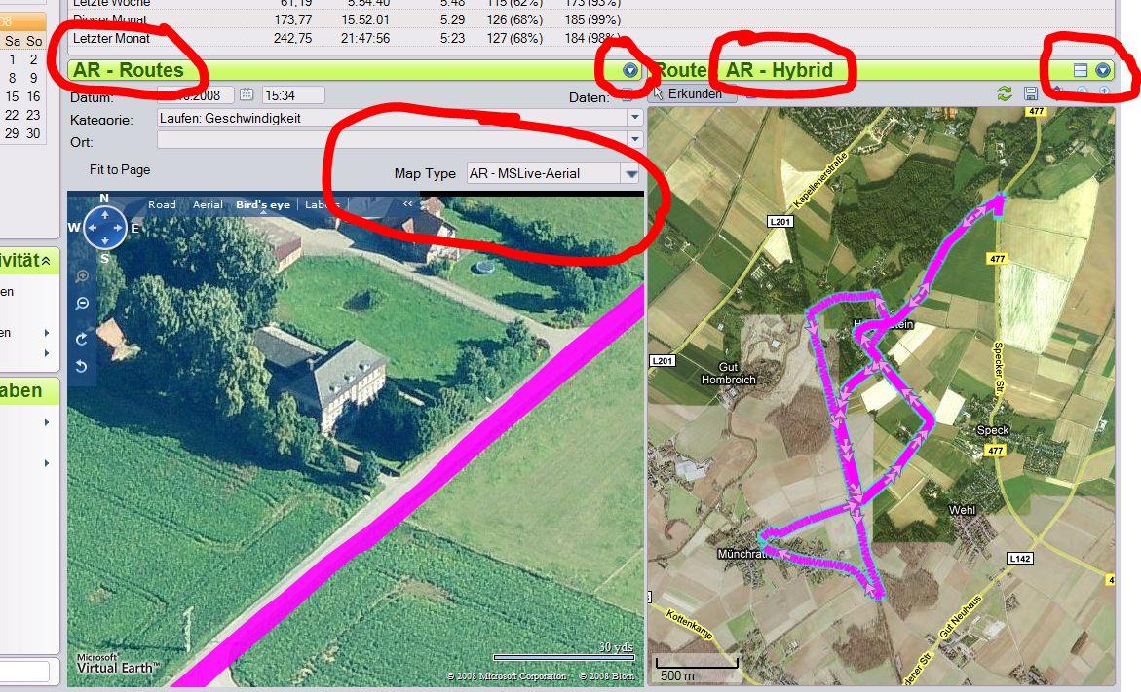Open the Ort dropdown arrow
Screen dimensions: 1141x692
[x=635, y=139]
